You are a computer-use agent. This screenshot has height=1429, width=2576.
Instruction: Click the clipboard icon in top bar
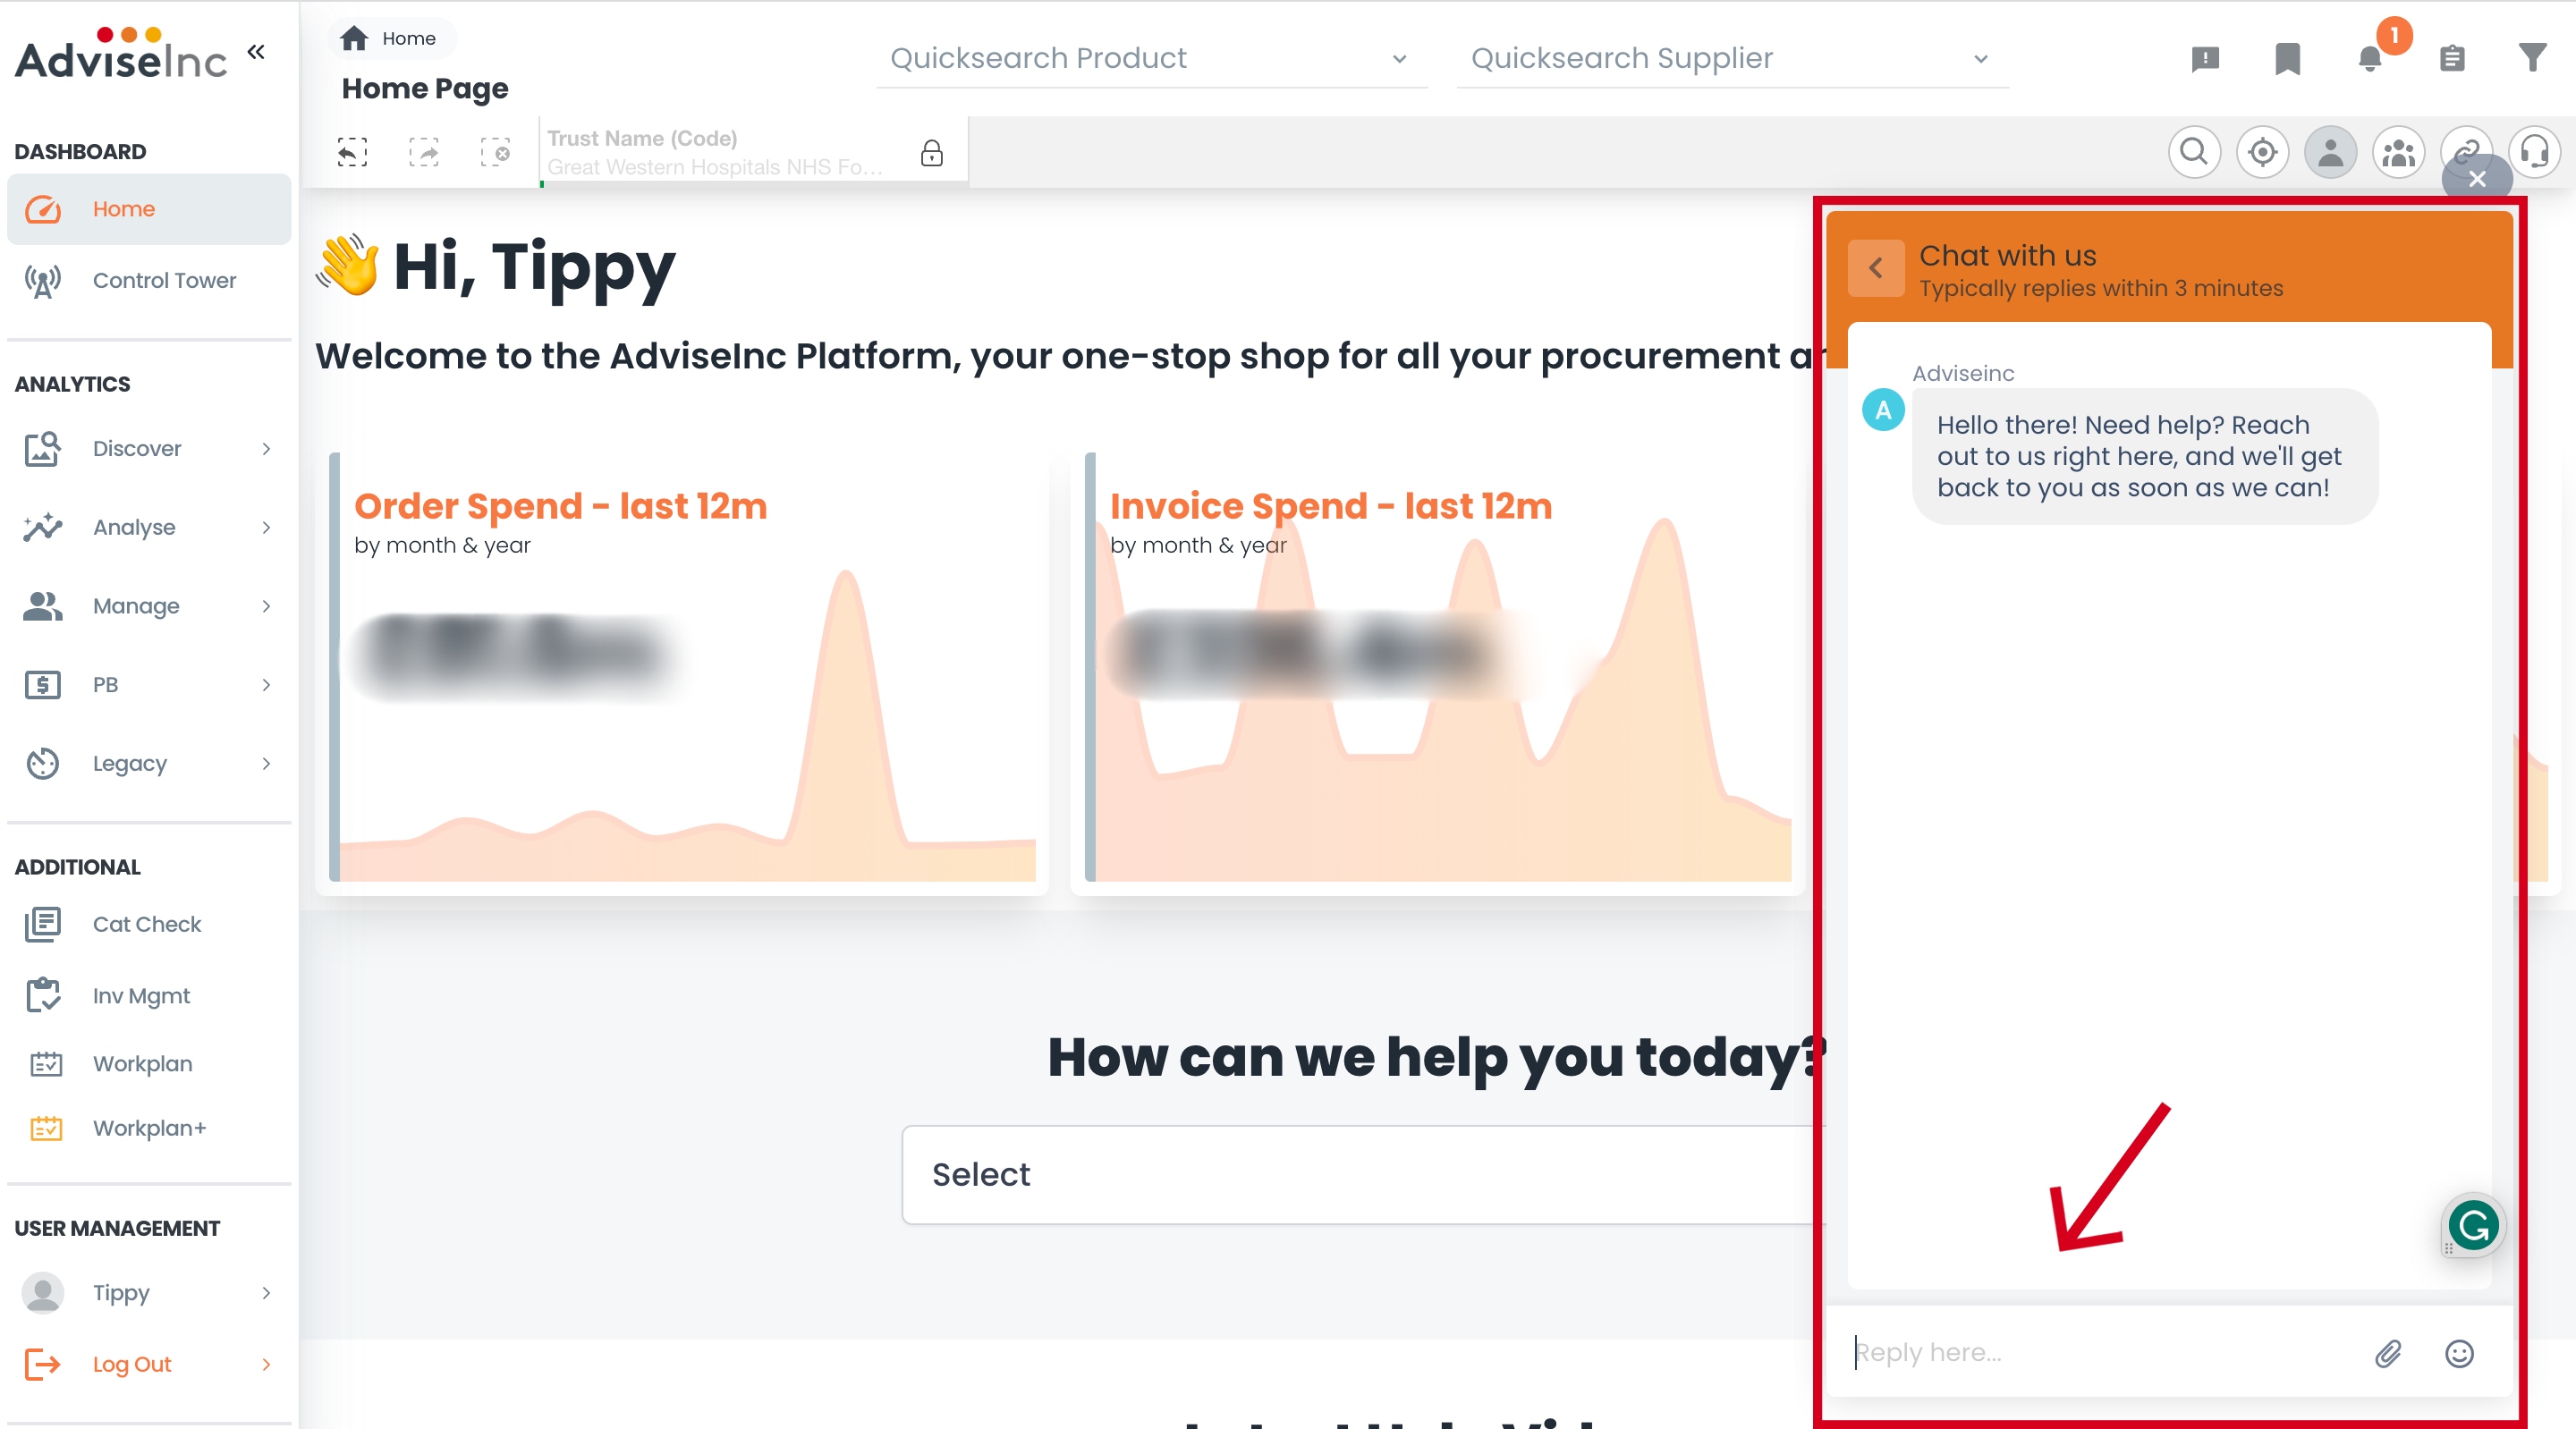(x=2451, y=59)
